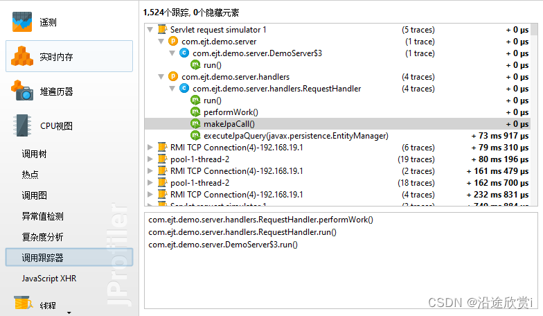Click the package icon of com.ejt.demo.server

(x=173, y=42)
